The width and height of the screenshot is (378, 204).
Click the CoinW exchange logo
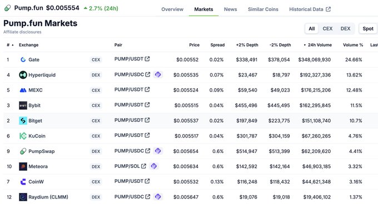point(23,182)
